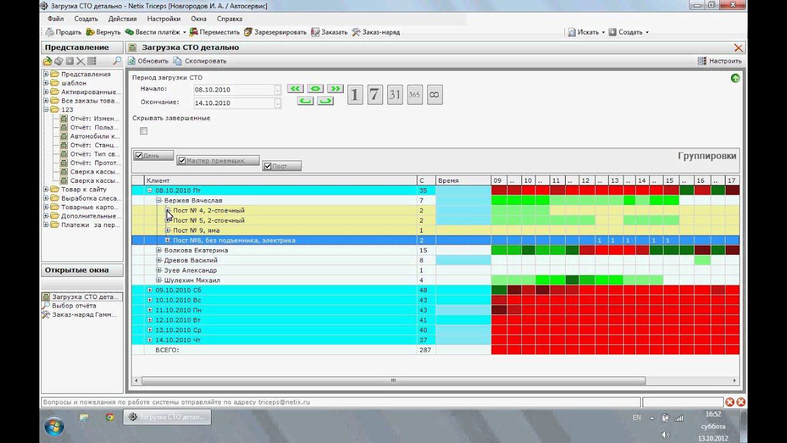Image resolution: width=787 pixels, height=443 pixels.
Task: Open the Настройки menu
Action: (x=164, y=18)
